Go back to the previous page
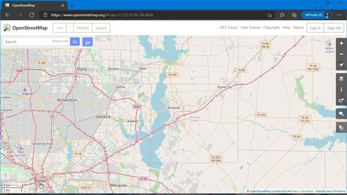347x195 pixels. [8, 15]
